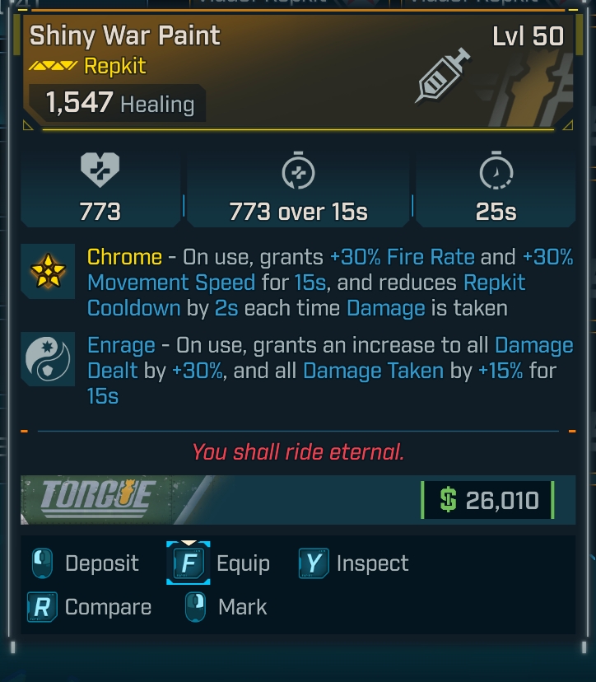Click the Mark mouse button icon
The width and height of the screenshot is (596, 682).
pos(196,608)
